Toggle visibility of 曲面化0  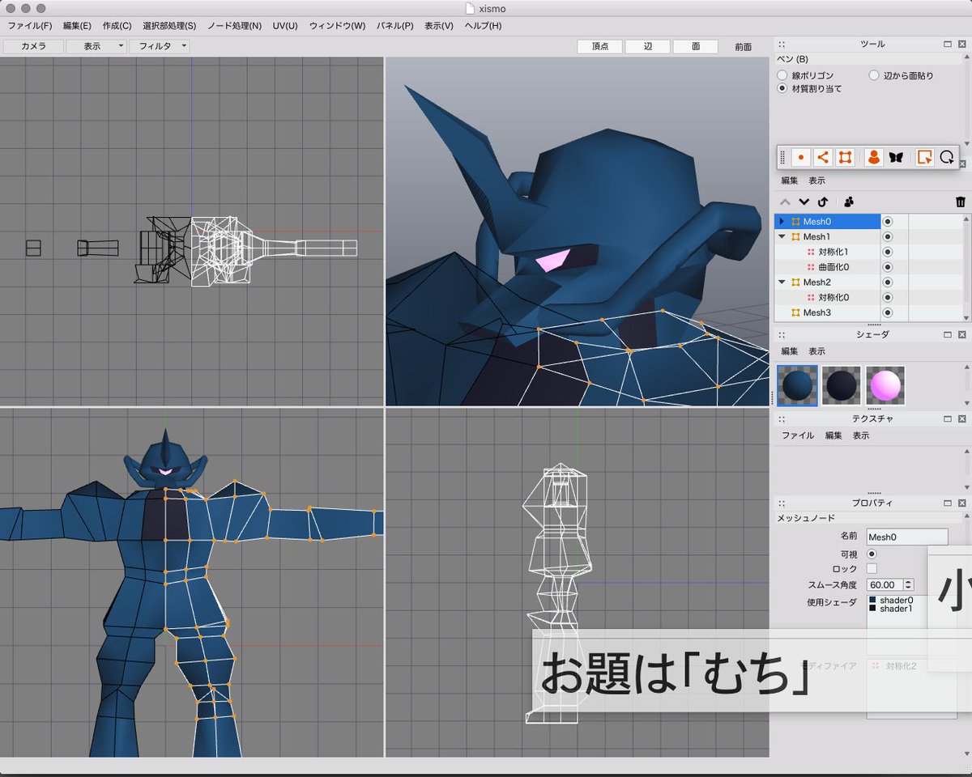[x=887, y=267]
